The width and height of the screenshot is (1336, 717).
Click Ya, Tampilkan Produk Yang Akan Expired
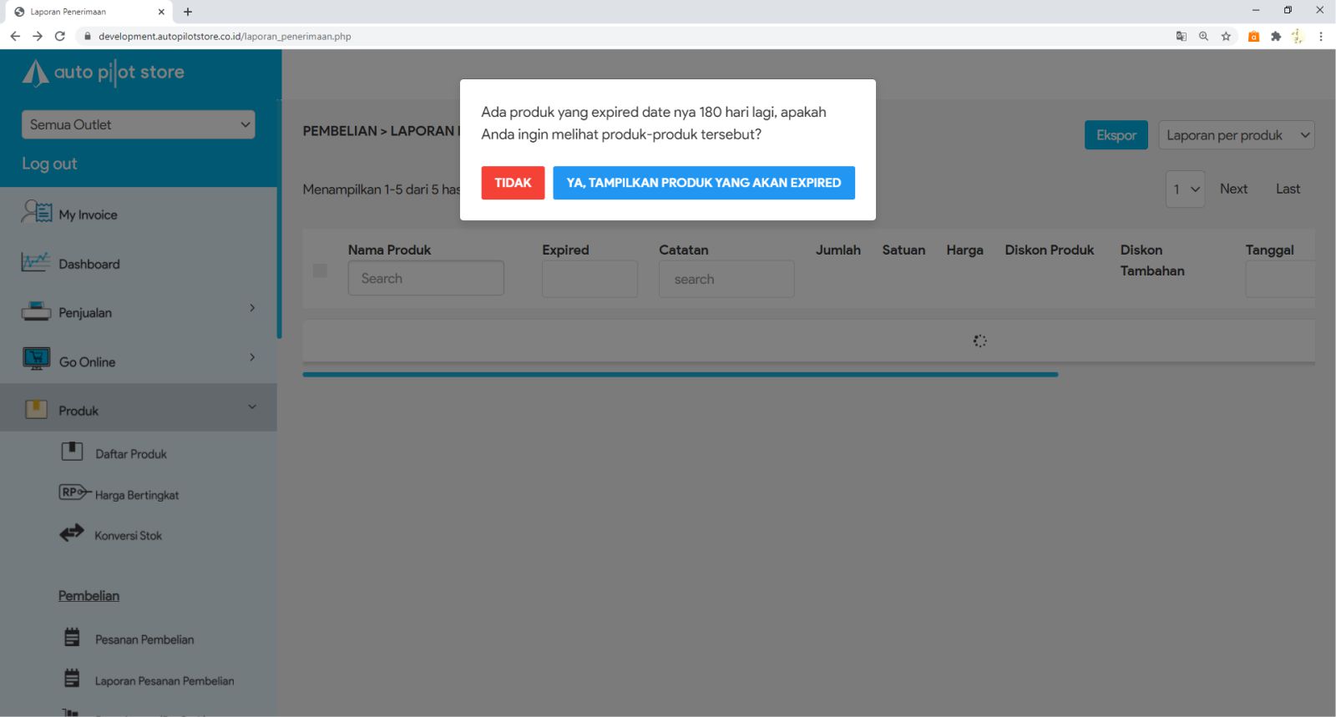[x=703, y=183]
